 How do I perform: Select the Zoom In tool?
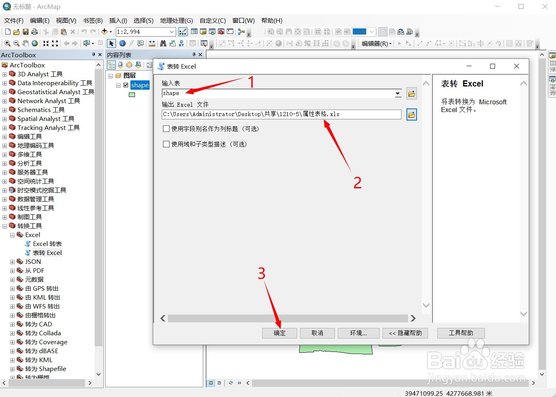[x=7, y=43]
